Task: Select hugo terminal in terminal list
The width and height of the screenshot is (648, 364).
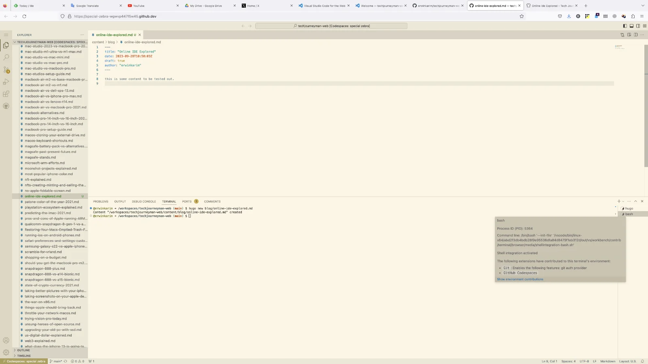Action: (633, 208)
